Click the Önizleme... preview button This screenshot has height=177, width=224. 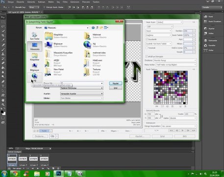click(40, 136)
